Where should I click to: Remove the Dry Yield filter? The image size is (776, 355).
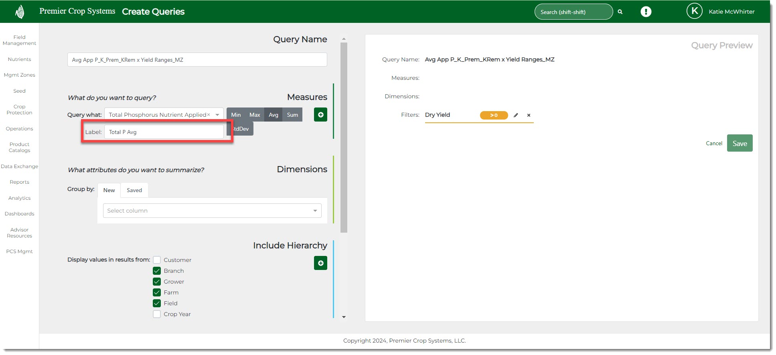pyautogui.click(x=529, y=115)
